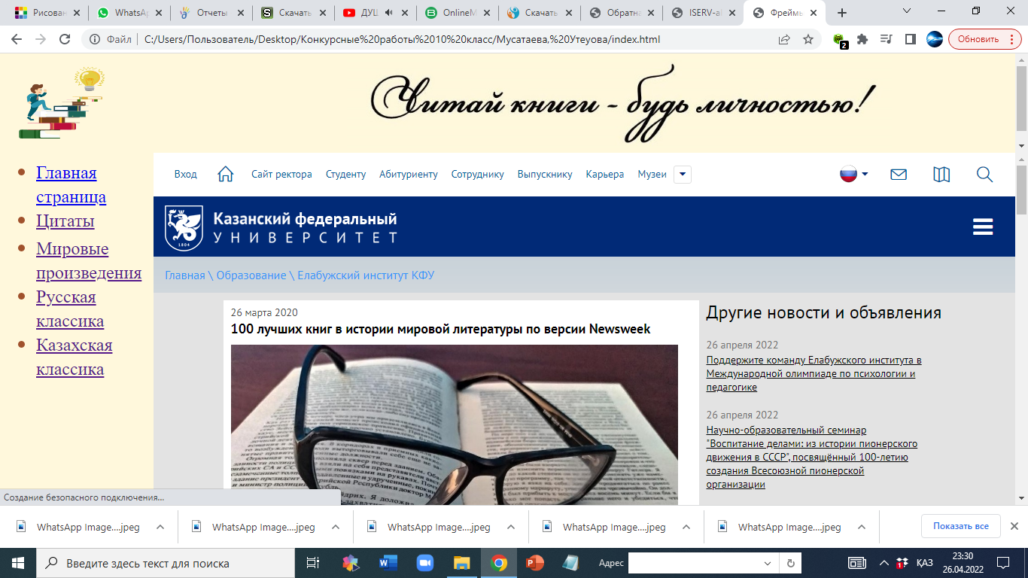Open the taskbar Адрес dropdown arrow

(768, 563)
